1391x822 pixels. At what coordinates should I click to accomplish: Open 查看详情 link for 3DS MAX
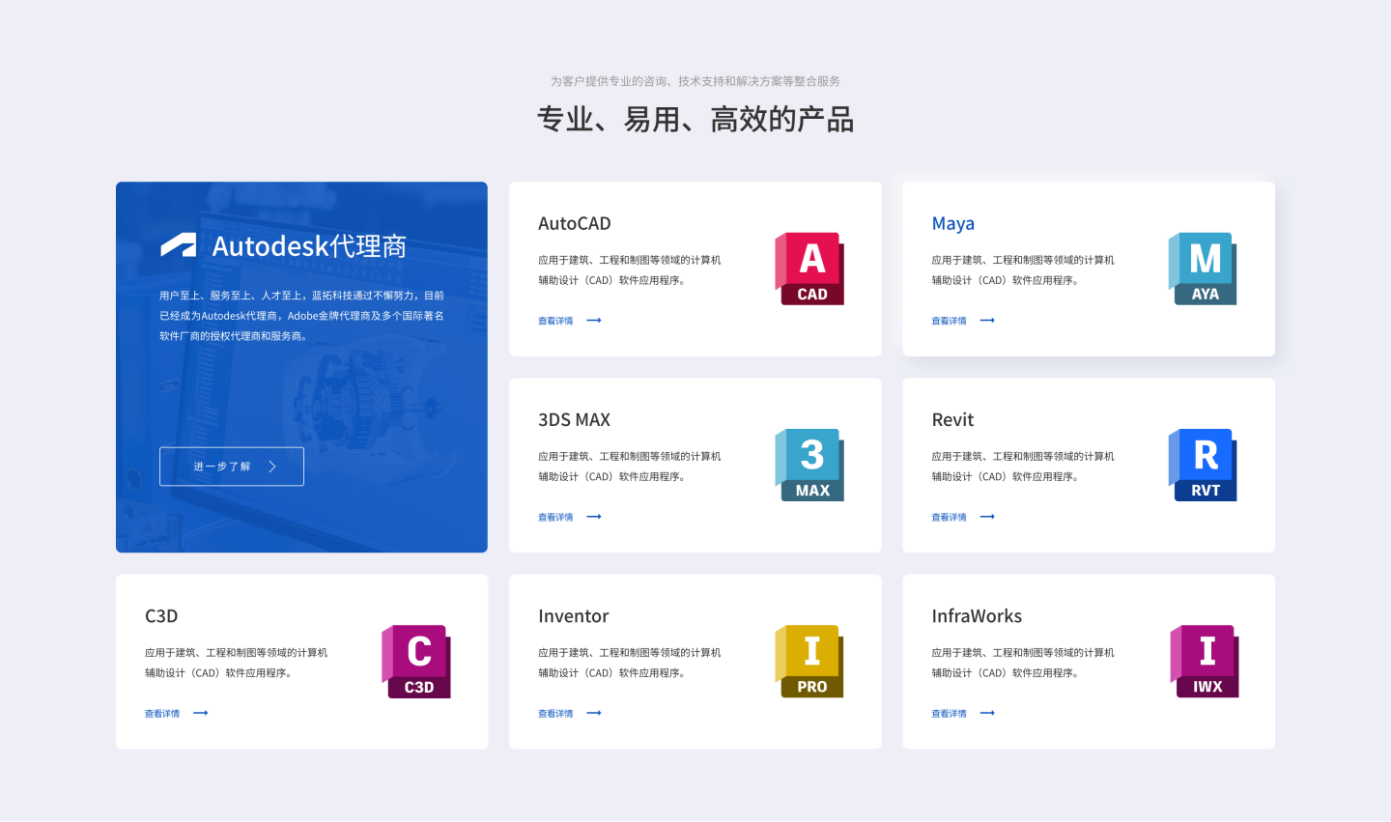(x=555, y=517)
